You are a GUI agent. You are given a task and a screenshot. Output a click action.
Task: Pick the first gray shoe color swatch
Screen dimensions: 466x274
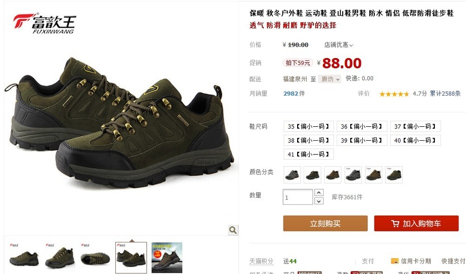(292, 175)
